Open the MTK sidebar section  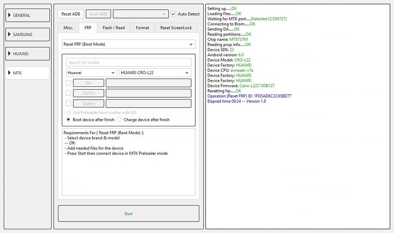[x=27, y=73]
